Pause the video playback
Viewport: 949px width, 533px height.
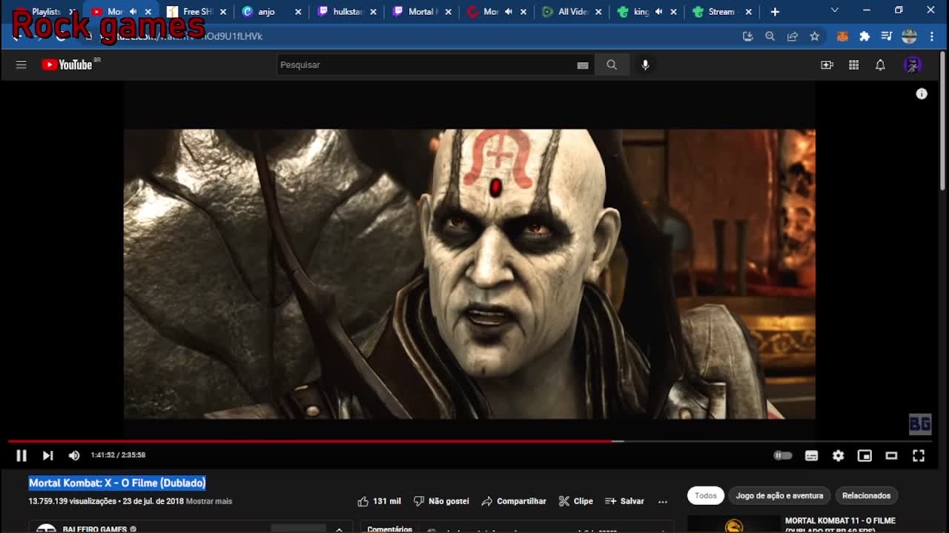pyautogui.click(x=22, y=455)
